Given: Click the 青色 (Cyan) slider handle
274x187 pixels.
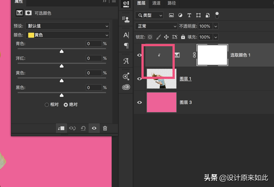Looking at the screenshot, I should tap(62, 52).
